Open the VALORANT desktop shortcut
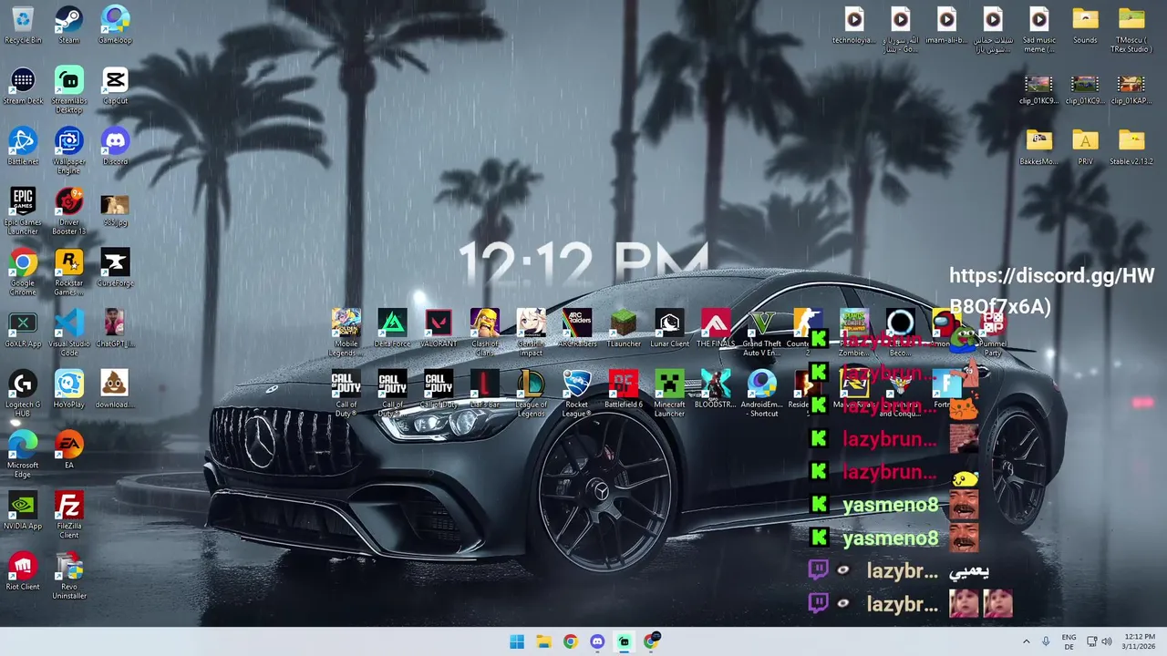The width and height of the screenshot is (1167, 656). coord(439,328)
